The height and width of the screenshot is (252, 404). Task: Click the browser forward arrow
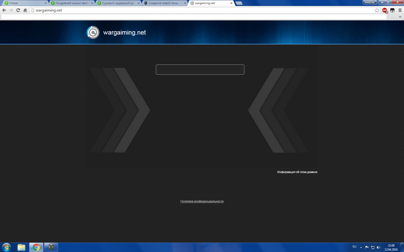(x=11, y=10)
